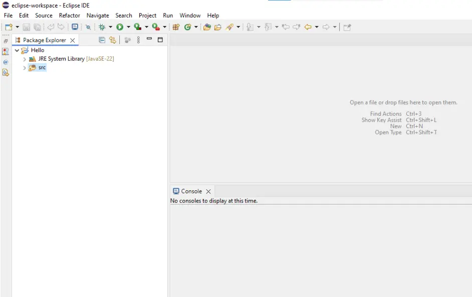This screenshot has width=472, height=297.
Task: Click the New file wizard icon
Action: (x=9, y=27)
